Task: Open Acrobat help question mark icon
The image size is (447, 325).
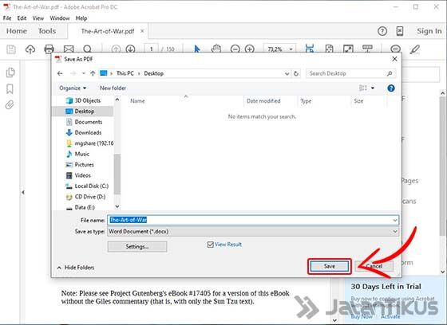Action: coord(382,31)
